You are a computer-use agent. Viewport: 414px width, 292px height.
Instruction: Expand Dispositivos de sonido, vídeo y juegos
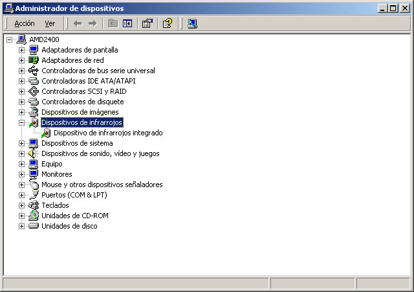coord(21,153)
